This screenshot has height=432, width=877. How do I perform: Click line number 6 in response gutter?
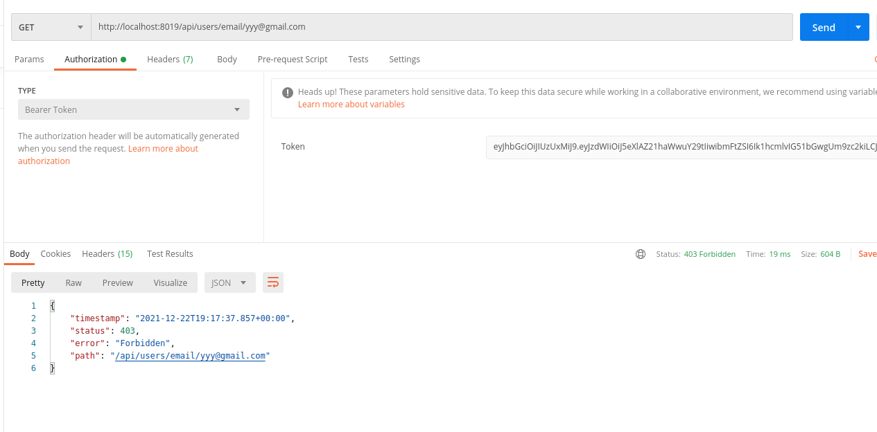point(33,368)
